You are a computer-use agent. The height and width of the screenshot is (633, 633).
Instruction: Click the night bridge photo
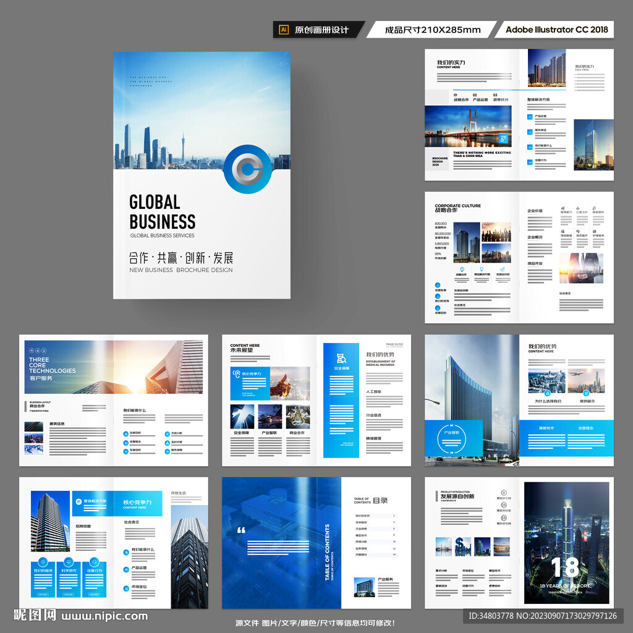pyautogui.click(x=468, y=126)
